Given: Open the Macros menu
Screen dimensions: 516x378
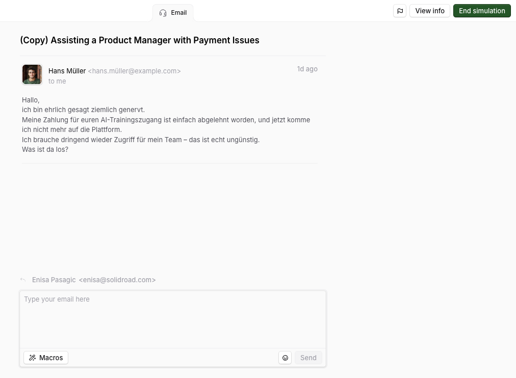Looking at the screenshot, I should coord(46,358).
